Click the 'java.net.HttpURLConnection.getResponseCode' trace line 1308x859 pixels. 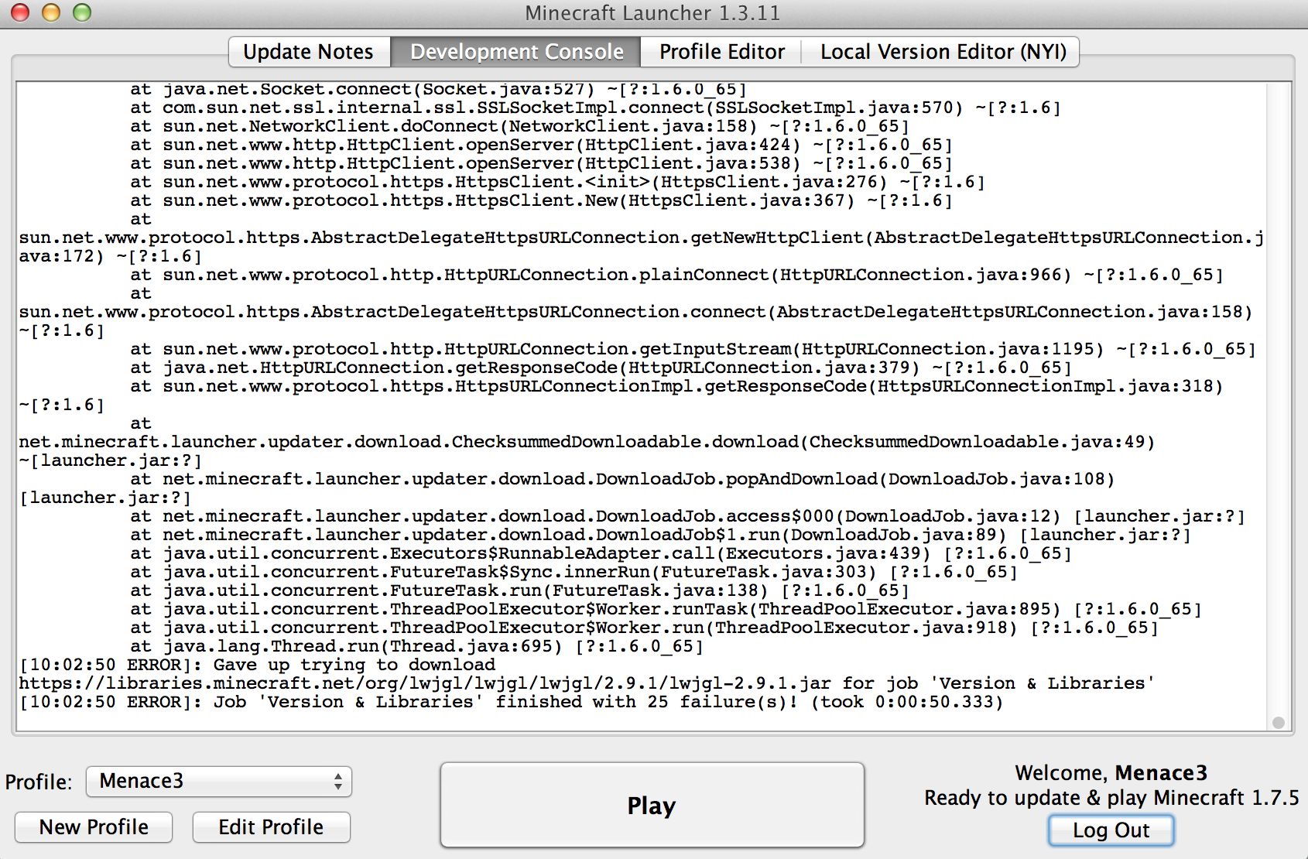pyautogui.click(x=601, y=368)
